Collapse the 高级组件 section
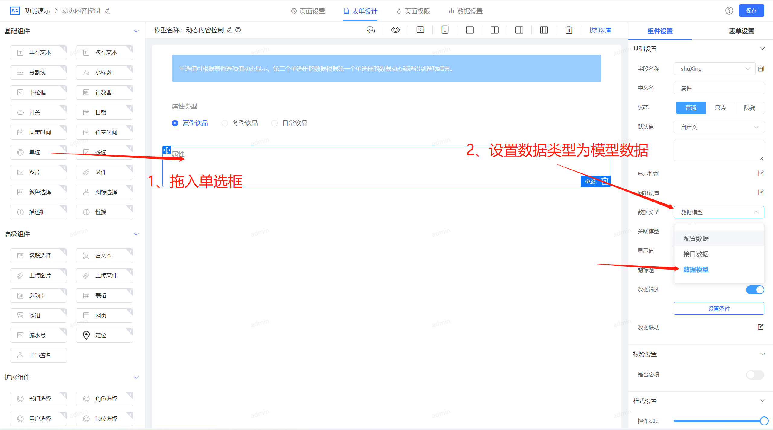This screenshot has width=773, height=430. [136, 234]
